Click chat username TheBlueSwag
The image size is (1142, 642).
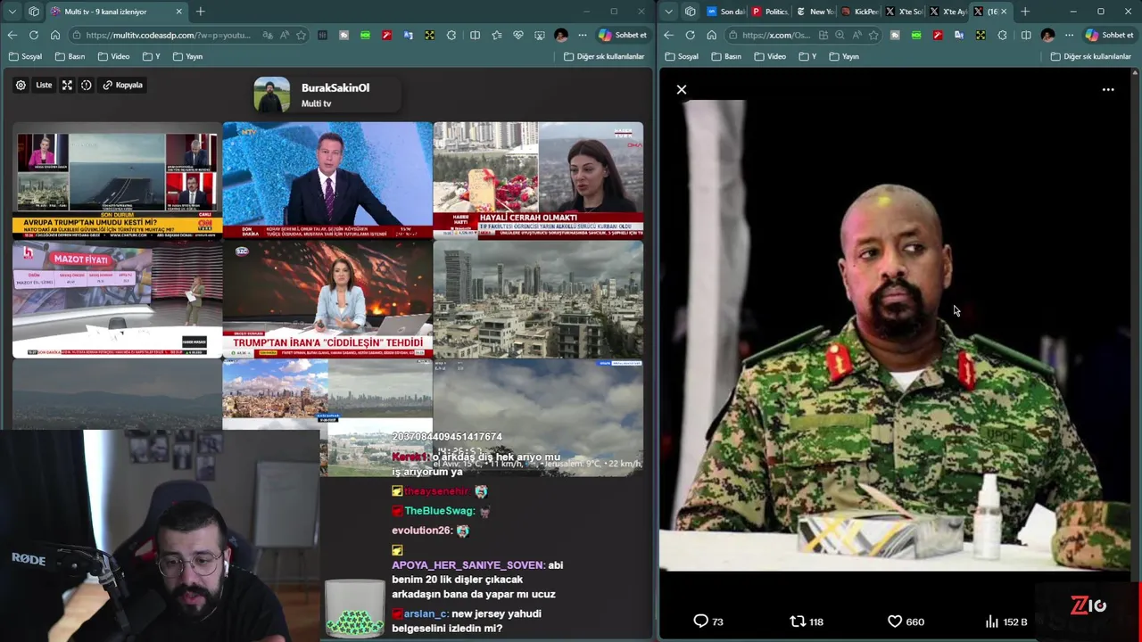(439, 511)
